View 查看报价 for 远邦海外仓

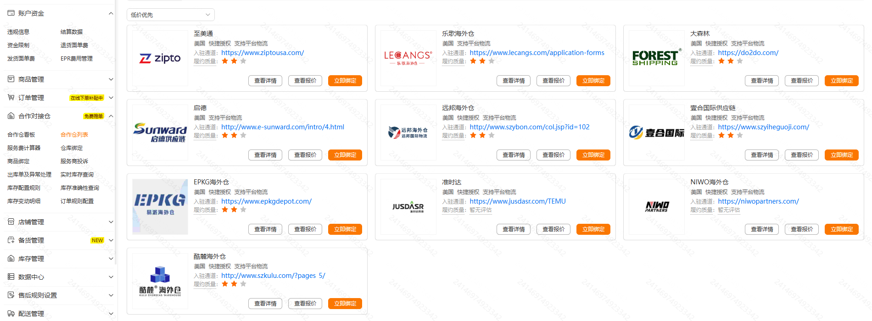[x=553, y=155]
